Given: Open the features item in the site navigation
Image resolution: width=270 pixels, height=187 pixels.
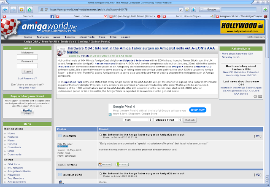Looking at the screenshot, I should coord(43,37).
